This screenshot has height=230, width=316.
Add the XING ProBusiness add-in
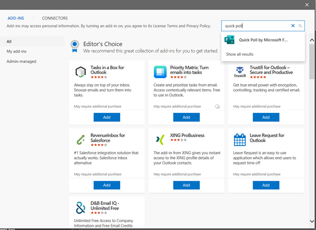click(186, 185)
